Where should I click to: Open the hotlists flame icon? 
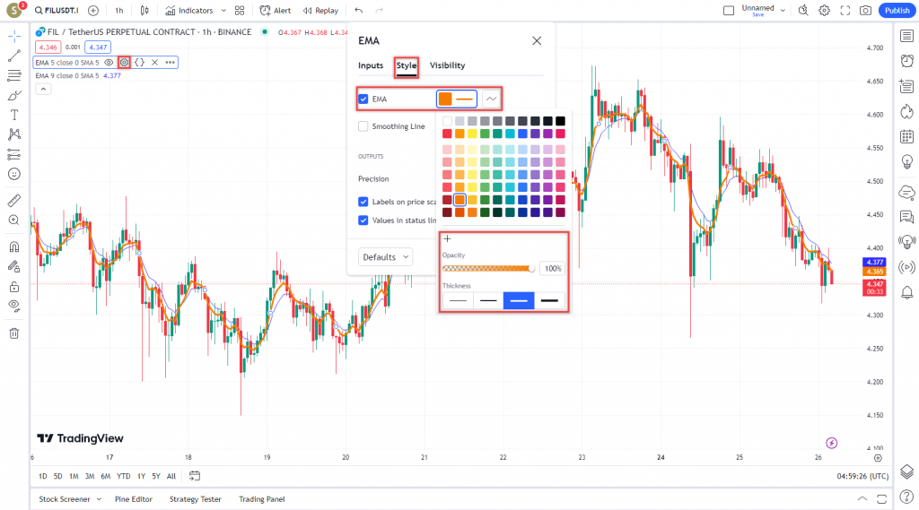point(906,111)
